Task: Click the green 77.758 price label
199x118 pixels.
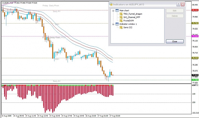Action: tap(195, 80)
